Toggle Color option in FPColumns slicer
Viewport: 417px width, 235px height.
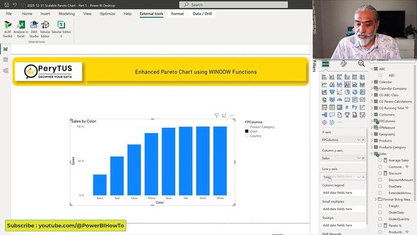point(247,131)
